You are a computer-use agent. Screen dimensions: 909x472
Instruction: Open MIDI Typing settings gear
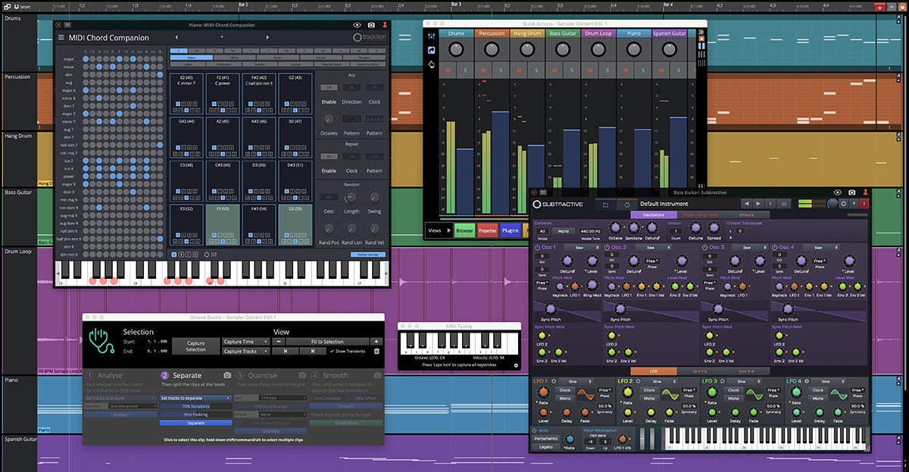pos(516,365)
